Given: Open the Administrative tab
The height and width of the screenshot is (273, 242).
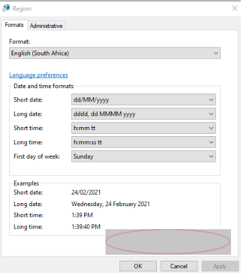Looking at the screenshot, I should [x=46, y=26].
